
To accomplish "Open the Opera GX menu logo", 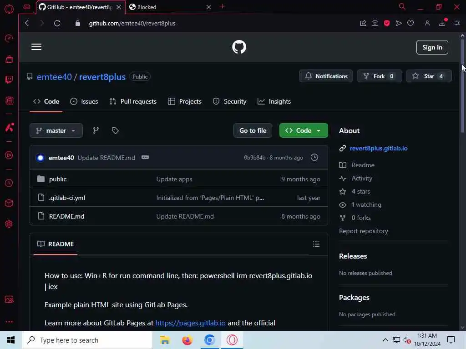I will pos(9,9).
